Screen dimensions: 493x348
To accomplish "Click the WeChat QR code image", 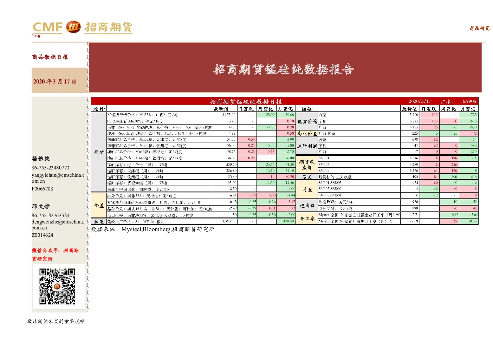I will click(x=57, y=286).
